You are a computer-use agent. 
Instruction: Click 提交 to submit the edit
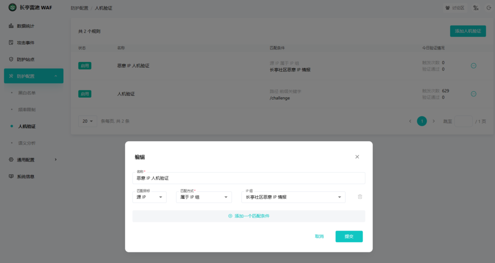pos(349,236)
